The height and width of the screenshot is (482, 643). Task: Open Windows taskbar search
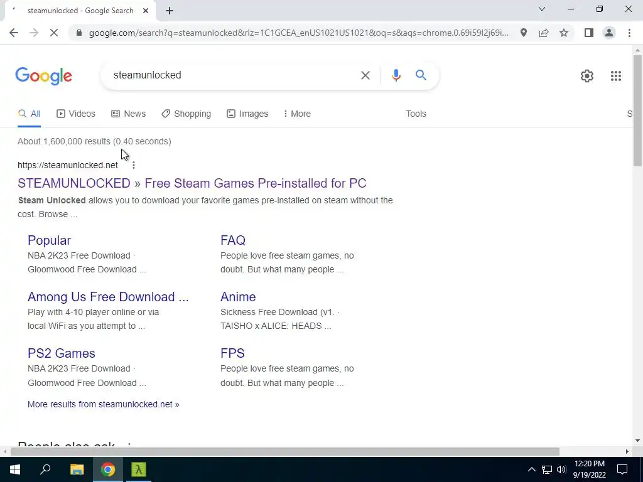tap(45, 469)
